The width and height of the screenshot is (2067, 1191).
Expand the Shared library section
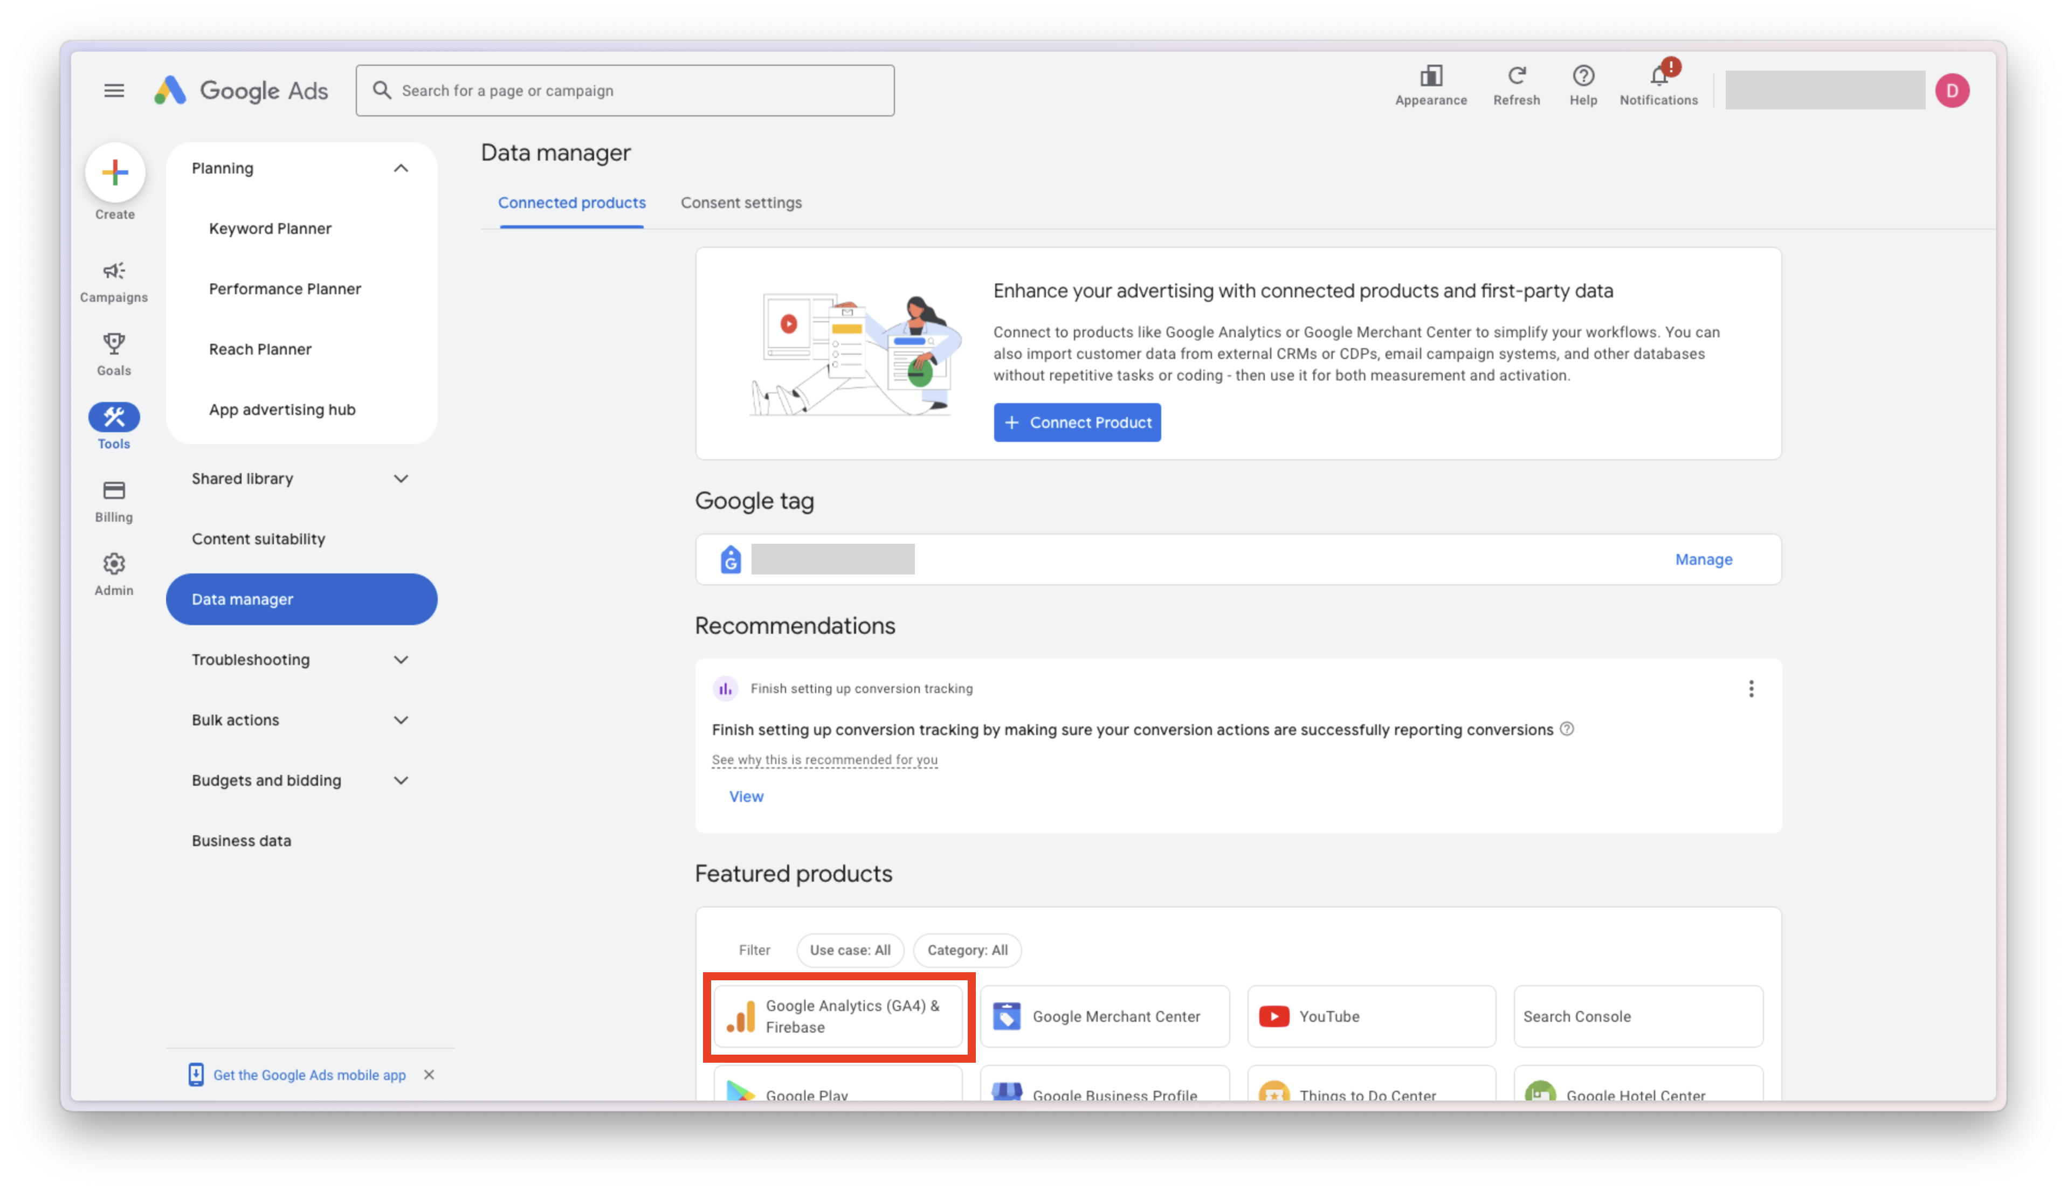(400, 479)
